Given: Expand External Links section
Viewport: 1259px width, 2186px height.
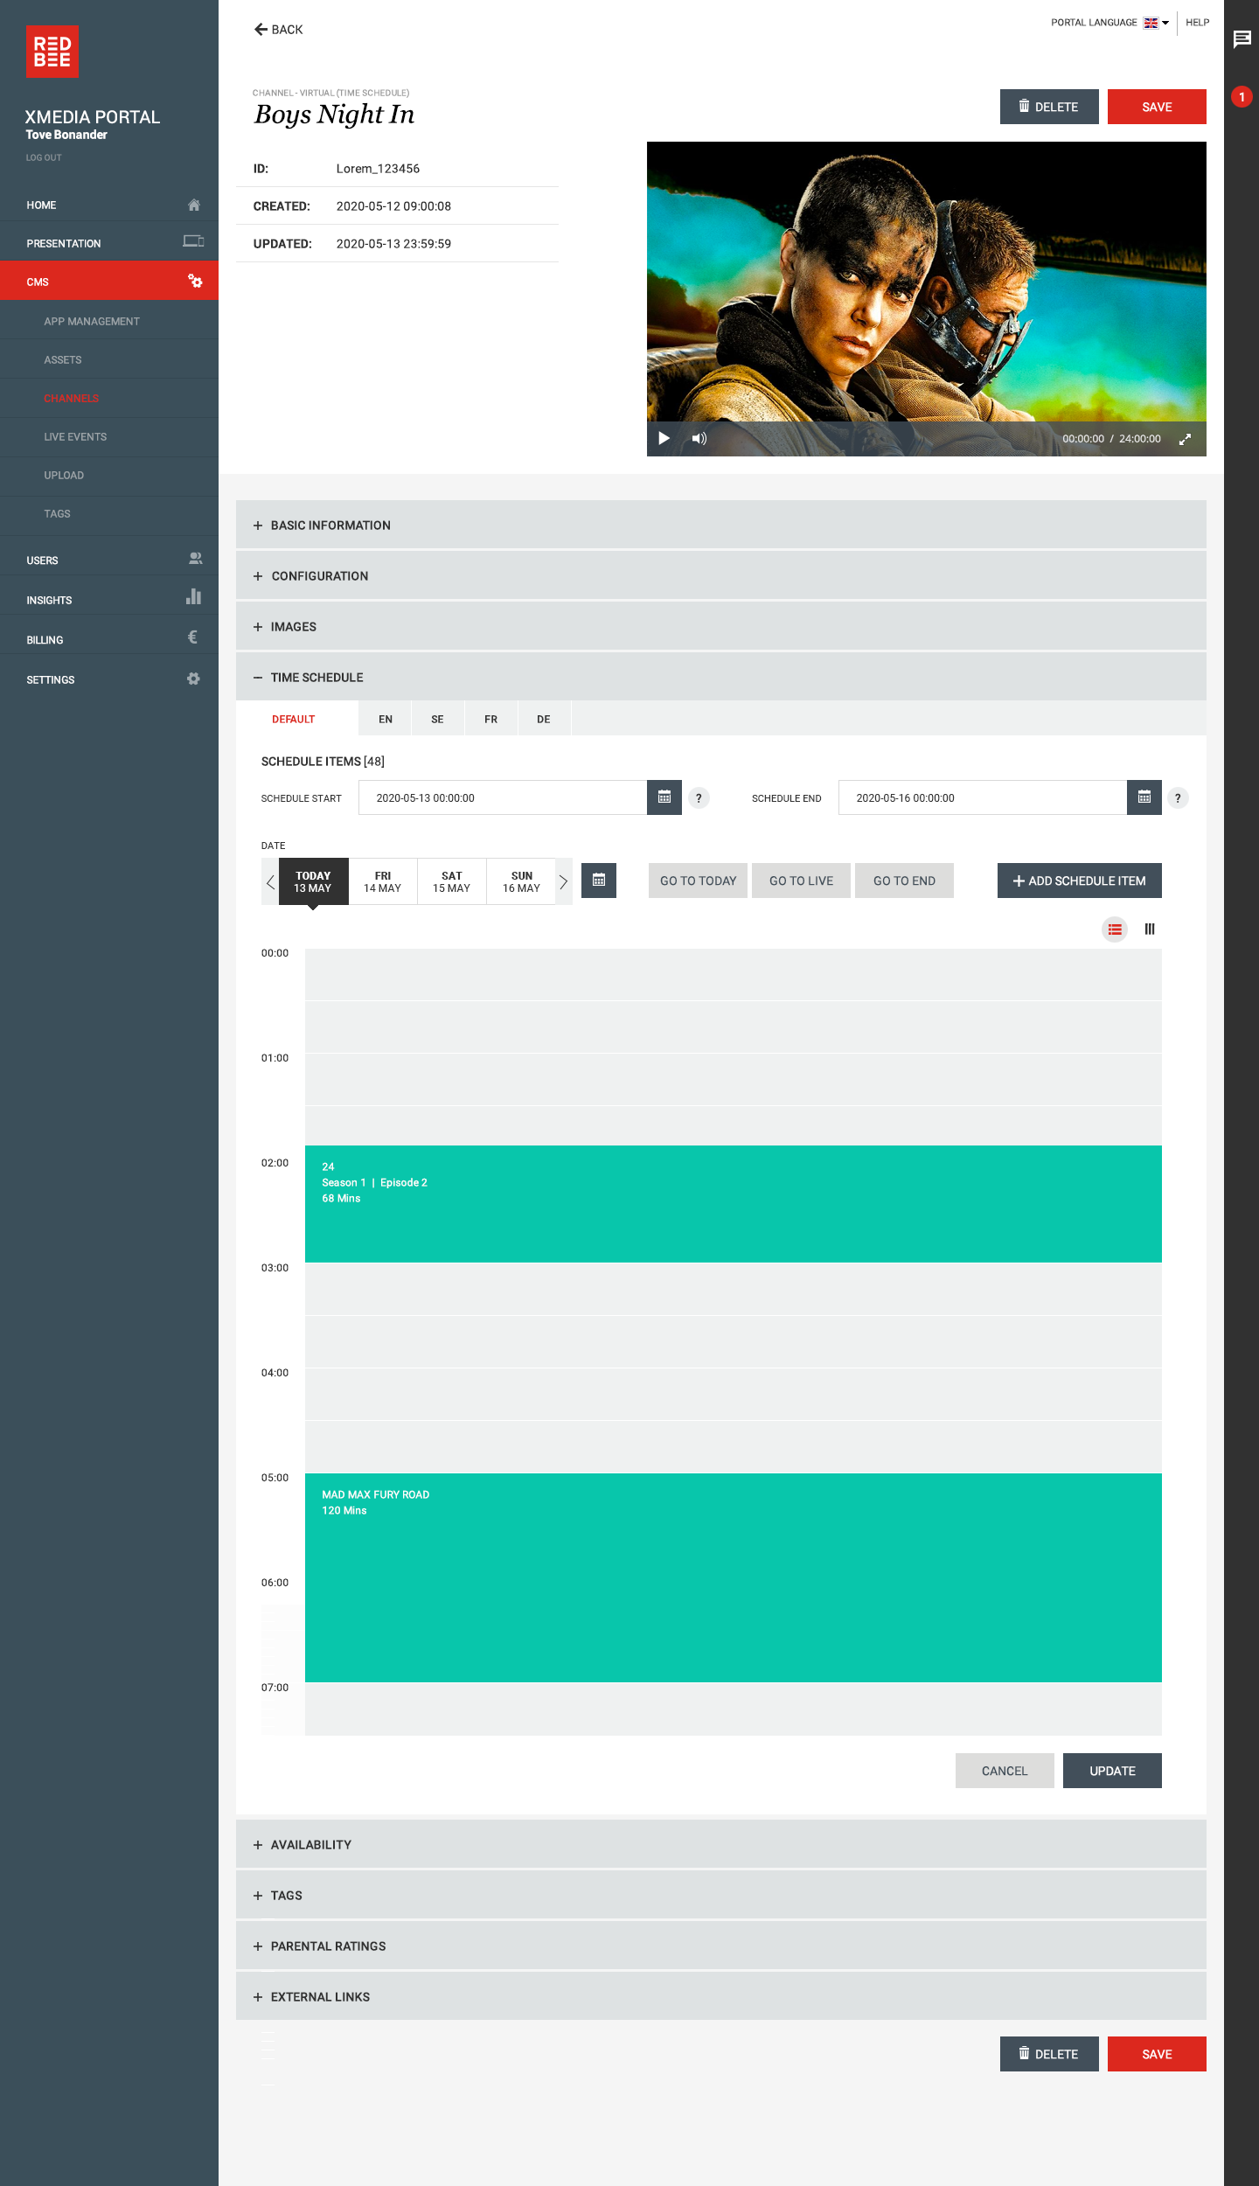Looking at the screenshot, I should click(x=721, y=1996).
